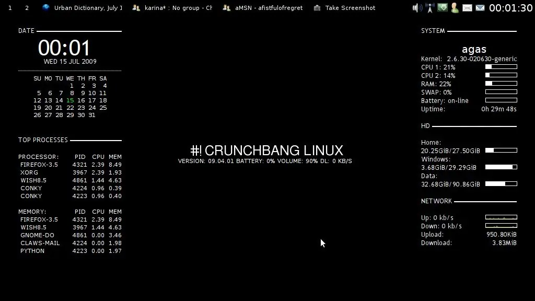This screenshot has width=535, height=301.
Task: Click the MEMORY: column header label
Action: (x=32, y=212)
